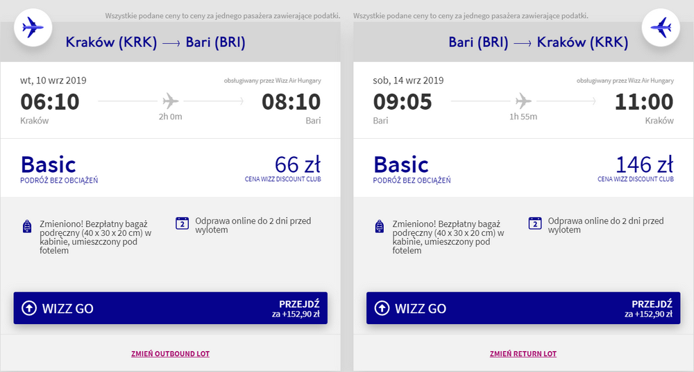The width and height of the screenshot is (694, 372).
Task: Click the 146 zł return price
Action: 644,165
